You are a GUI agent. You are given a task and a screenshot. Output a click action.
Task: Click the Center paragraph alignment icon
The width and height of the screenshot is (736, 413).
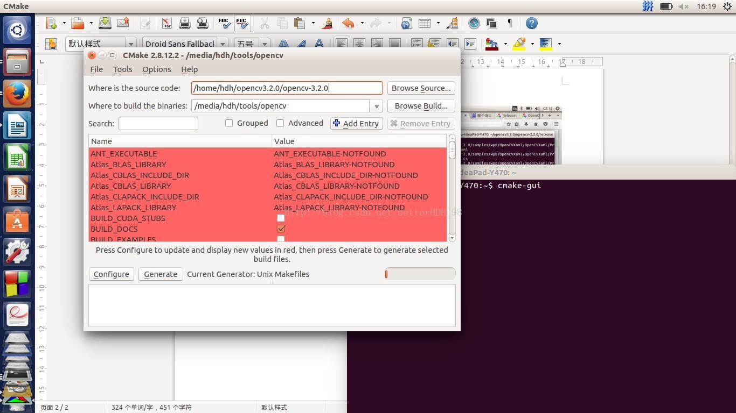point(359,44)
